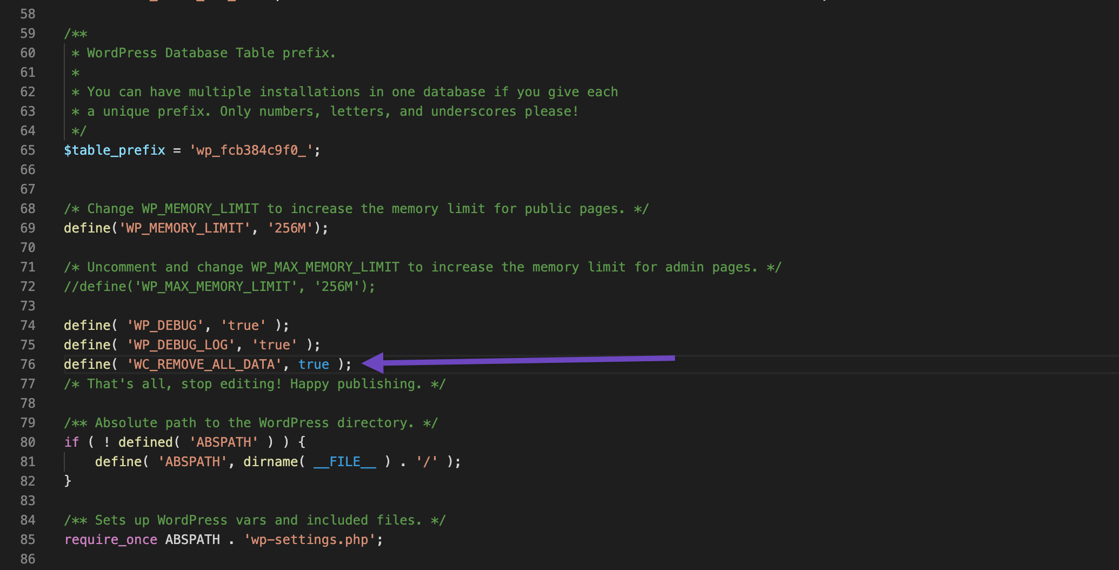Click the "Change WP_MEMORY_LIMIT to increase" comment

click(x=356, y=209)
